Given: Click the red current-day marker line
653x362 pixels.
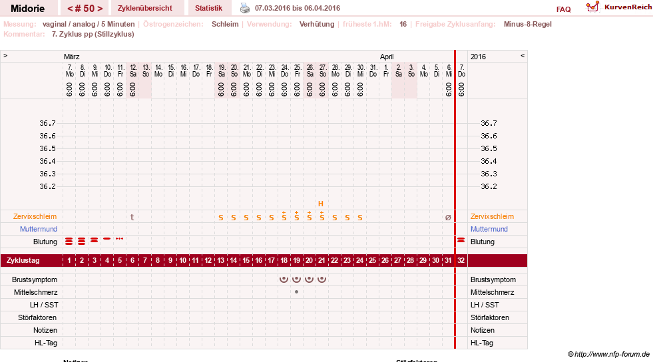Looking at the screenshot, I should point(455,200).
